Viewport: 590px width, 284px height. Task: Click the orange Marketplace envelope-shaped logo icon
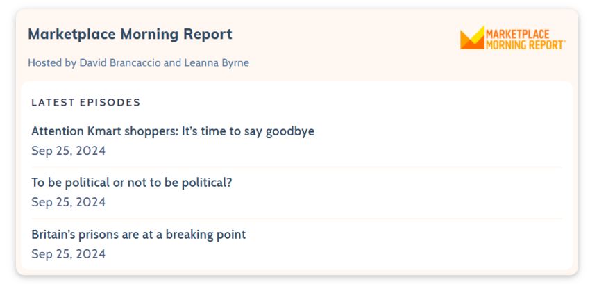point(472,37)
